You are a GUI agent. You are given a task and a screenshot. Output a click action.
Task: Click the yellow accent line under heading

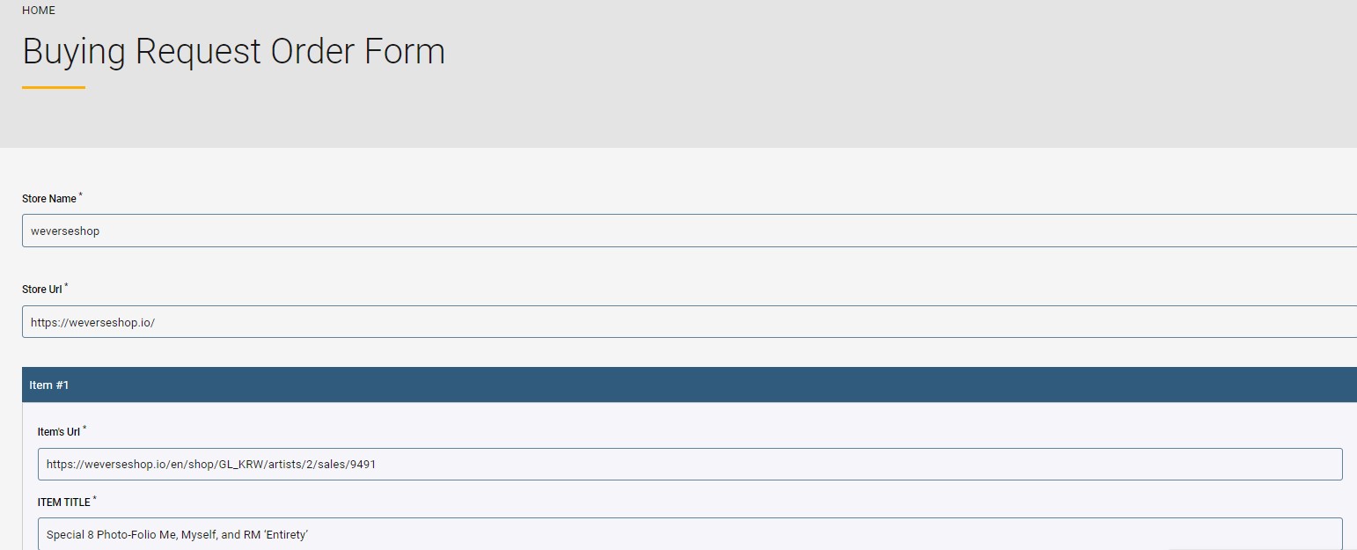[54, 87]
